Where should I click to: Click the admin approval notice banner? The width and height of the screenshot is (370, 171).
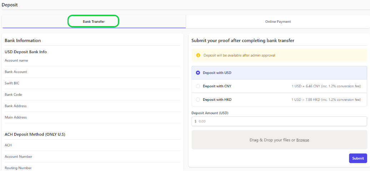(279, 55)
